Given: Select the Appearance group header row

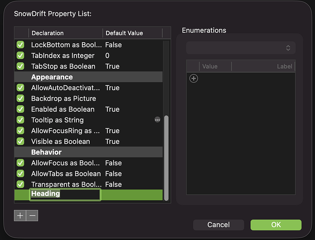Looking at the screenshot, I should (x=89, y=77).
